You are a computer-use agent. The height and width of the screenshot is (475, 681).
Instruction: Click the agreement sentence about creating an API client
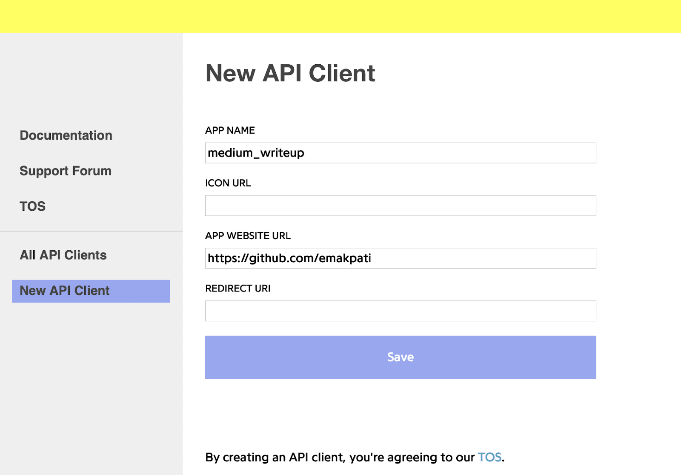355,457
